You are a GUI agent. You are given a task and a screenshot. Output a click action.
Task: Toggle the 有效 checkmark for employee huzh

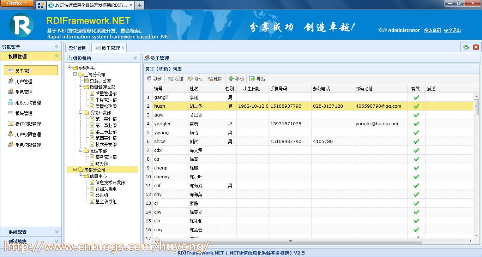(416, 106)
